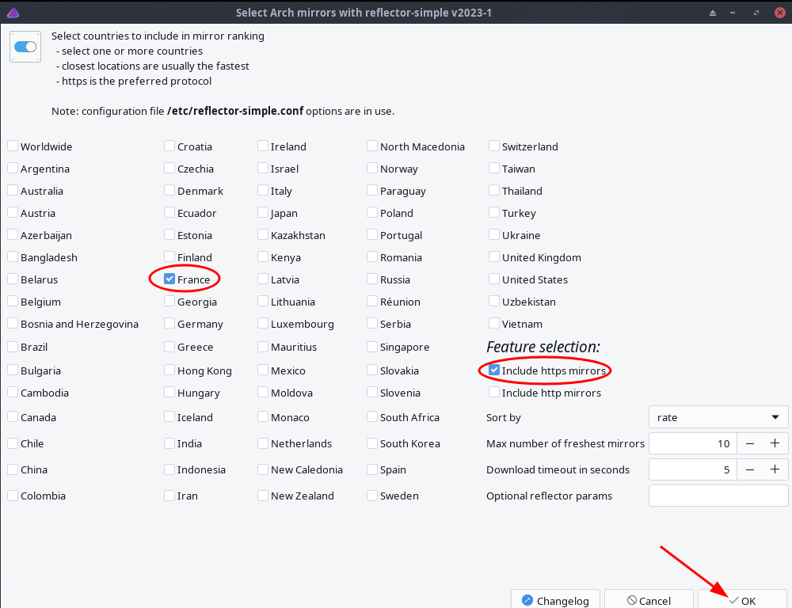Uncheck the France checkbox
792x608 pixels.
[170, 279]
